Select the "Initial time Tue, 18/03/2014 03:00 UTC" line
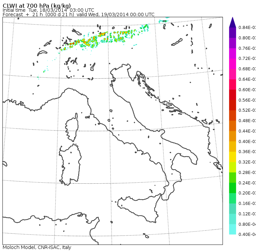This screenshot has height=252, width=256. (48, 10)
